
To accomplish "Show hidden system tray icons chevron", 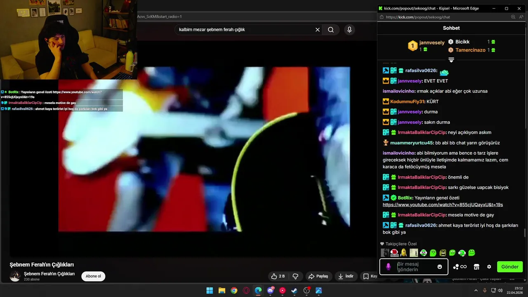I will click(476, 290).
